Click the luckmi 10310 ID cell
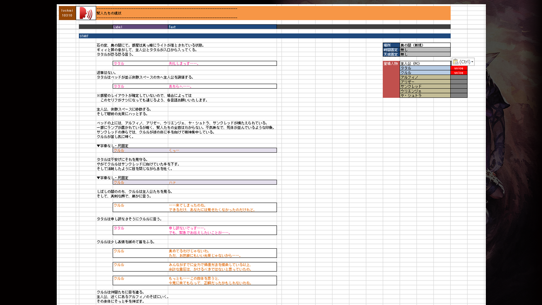542x305 pixels. pyautogui.click(x=67, y=13)
